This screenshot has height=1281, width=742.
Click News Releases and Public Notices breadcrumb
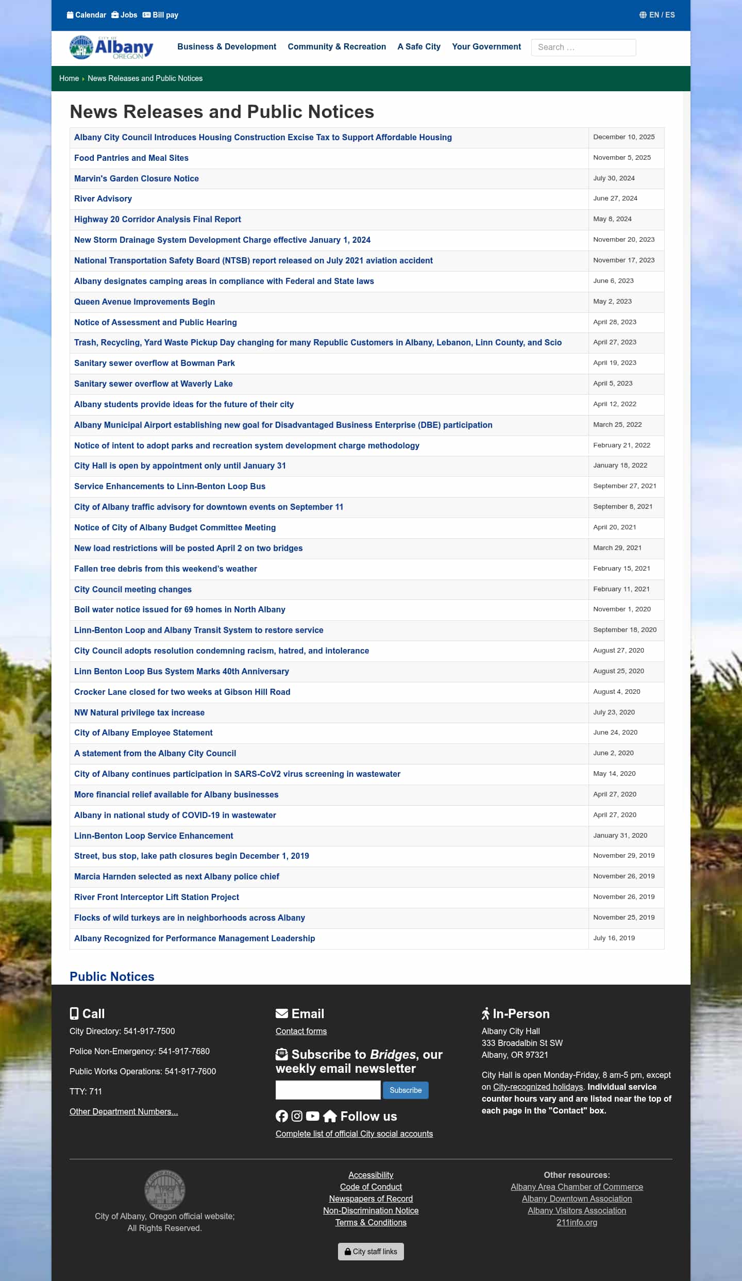145,78
